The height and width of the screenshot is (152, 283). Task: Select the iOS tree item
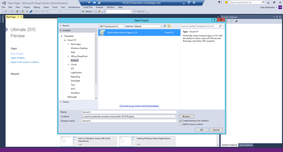point(73,69)
